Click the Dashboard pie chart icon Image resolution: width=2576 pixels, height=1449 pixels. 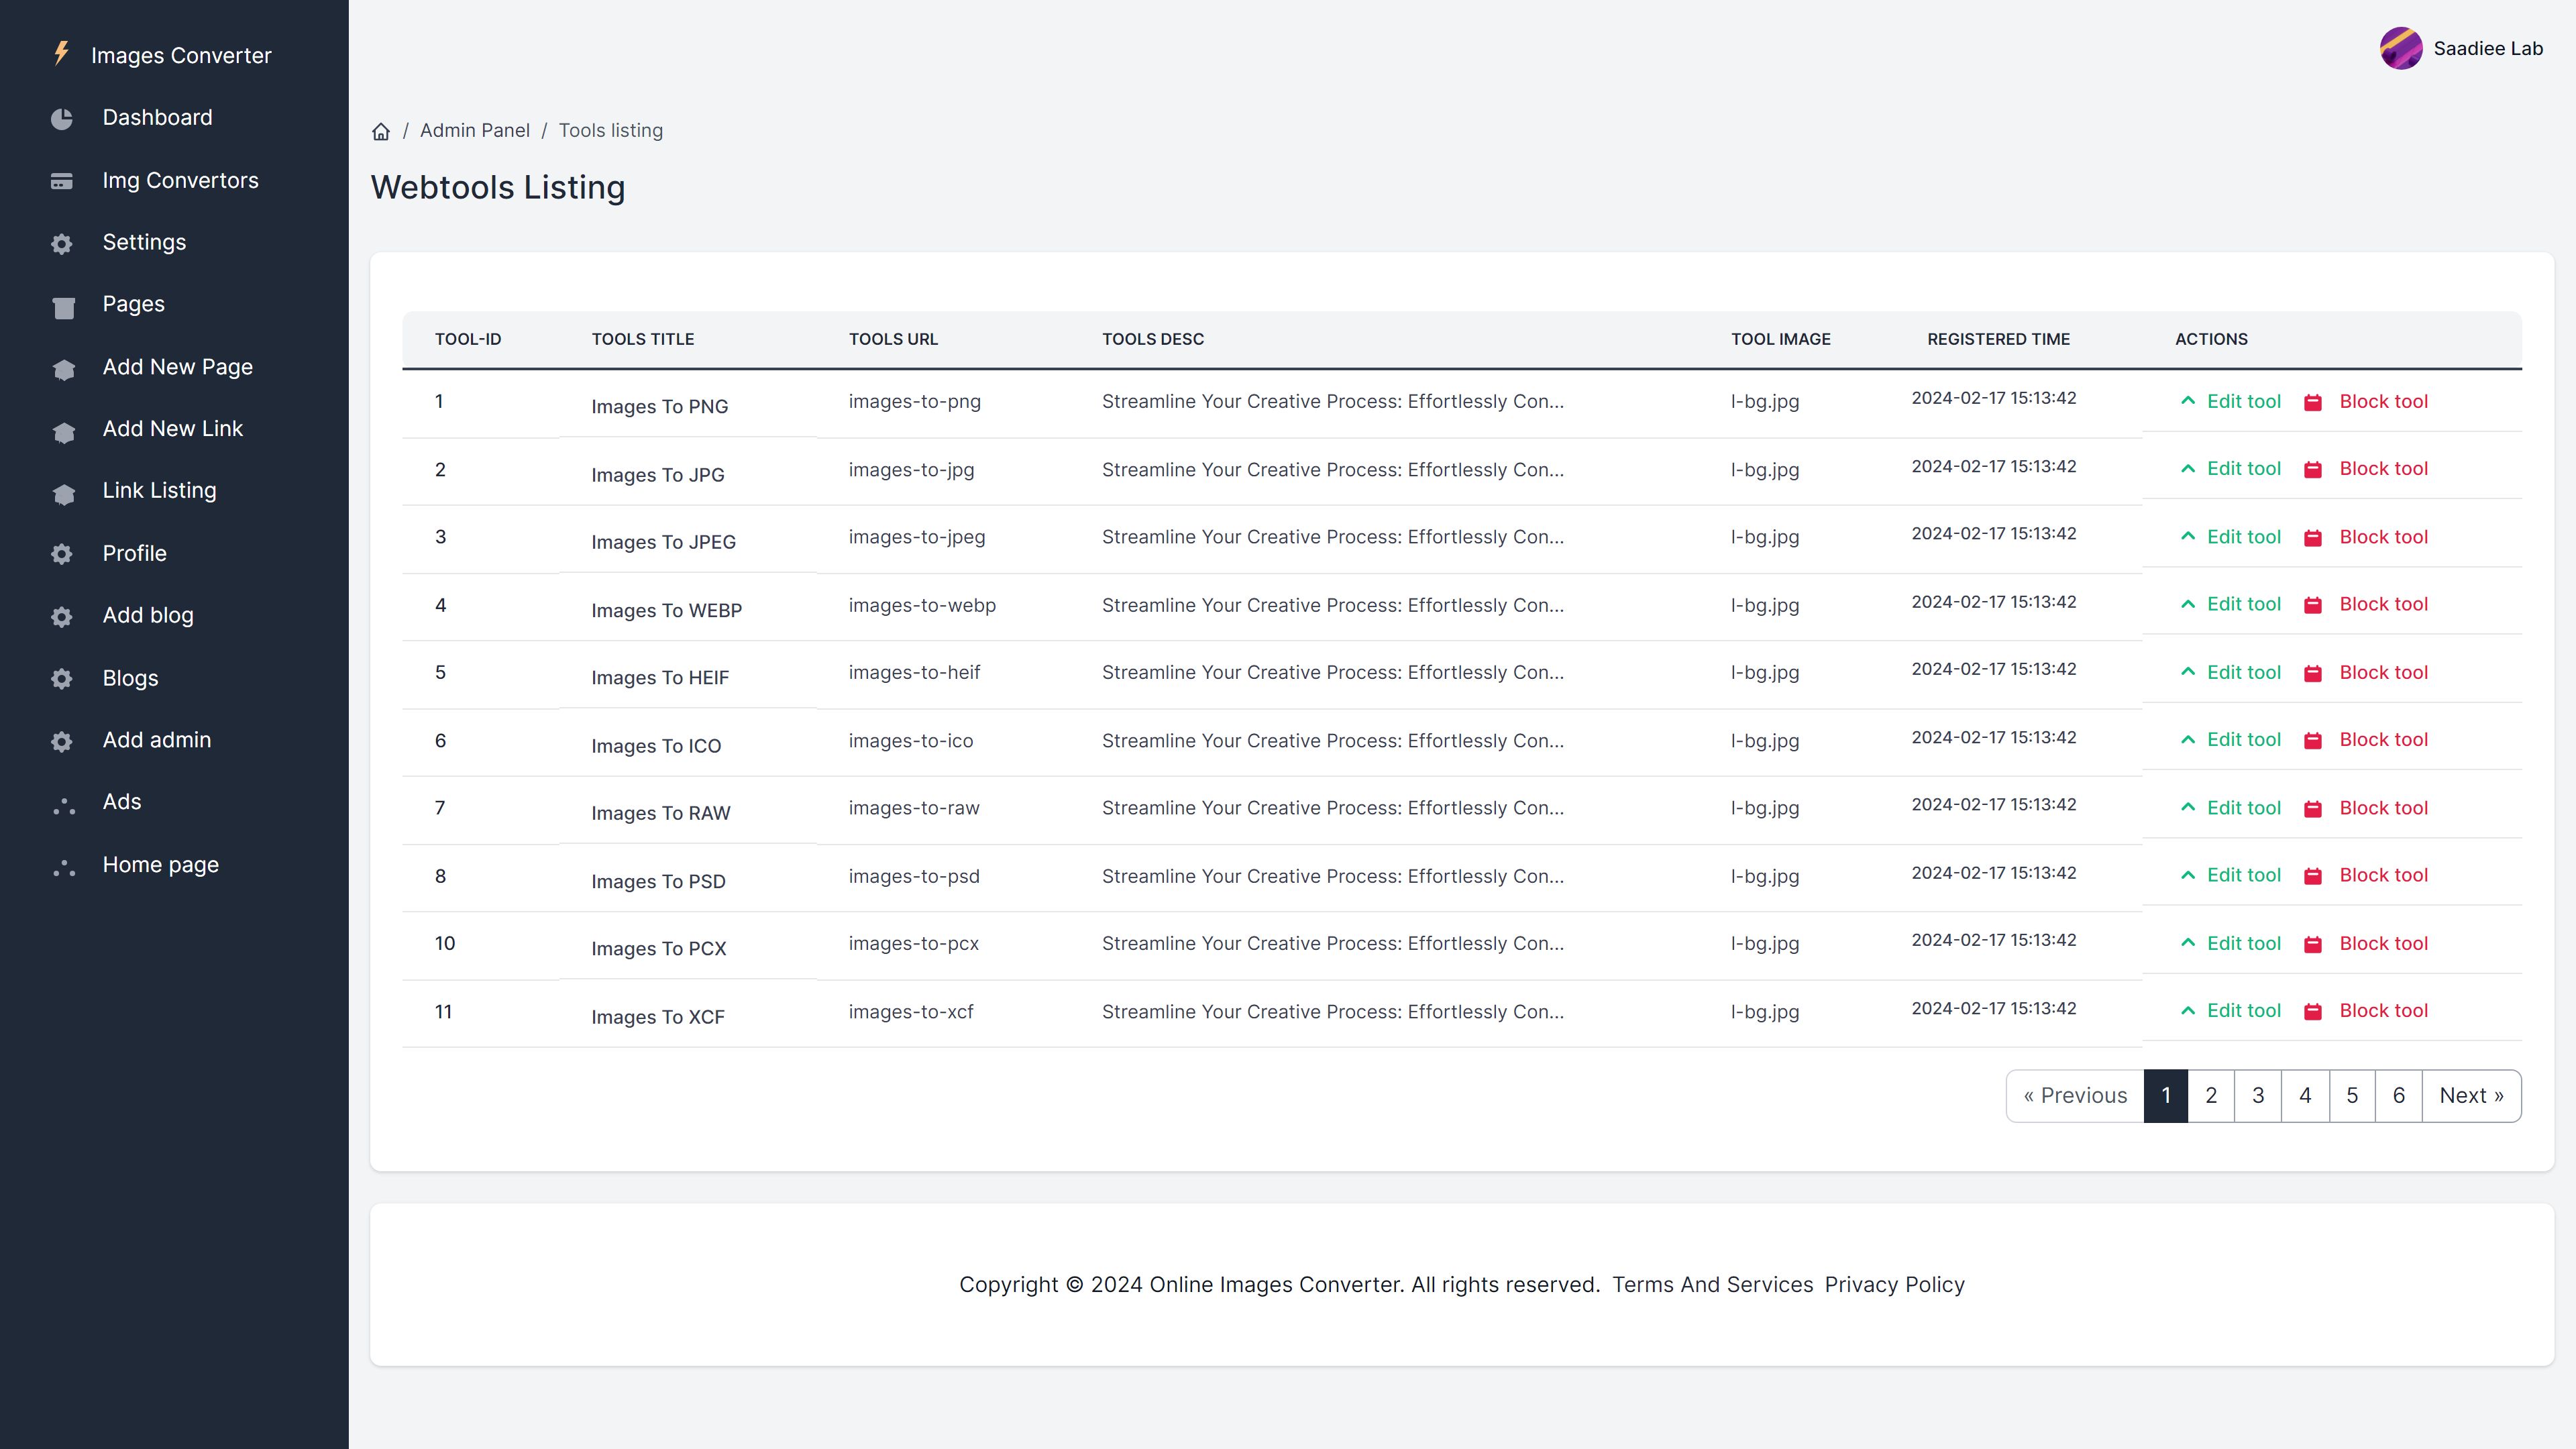[x=62, y=119]
